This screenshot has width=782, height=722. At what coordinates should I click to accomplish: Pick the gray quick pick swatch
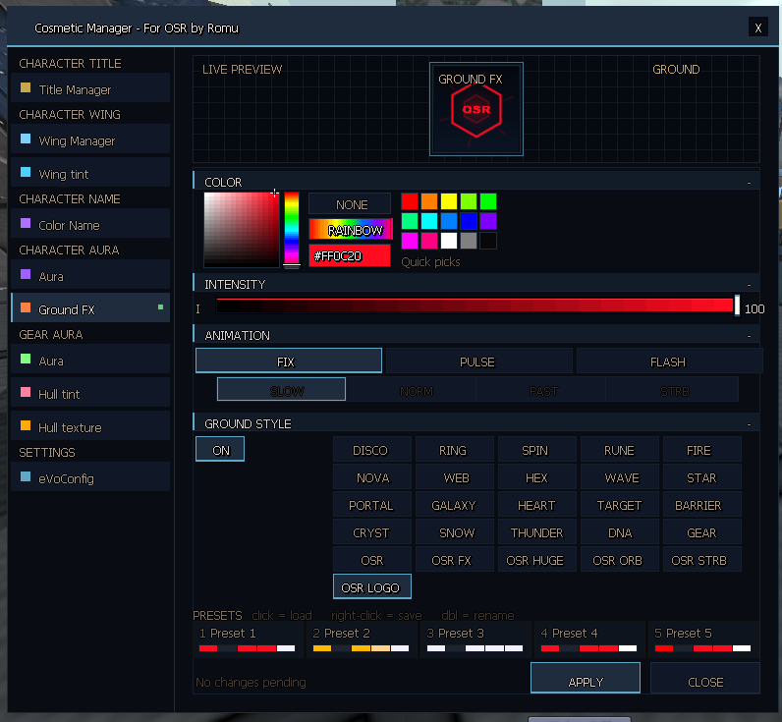(x=469, y=241)
